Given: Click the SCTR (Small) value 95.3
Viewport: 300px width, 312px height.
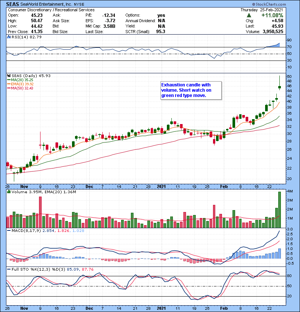Looking at the screenshot, I should (160, 32).
